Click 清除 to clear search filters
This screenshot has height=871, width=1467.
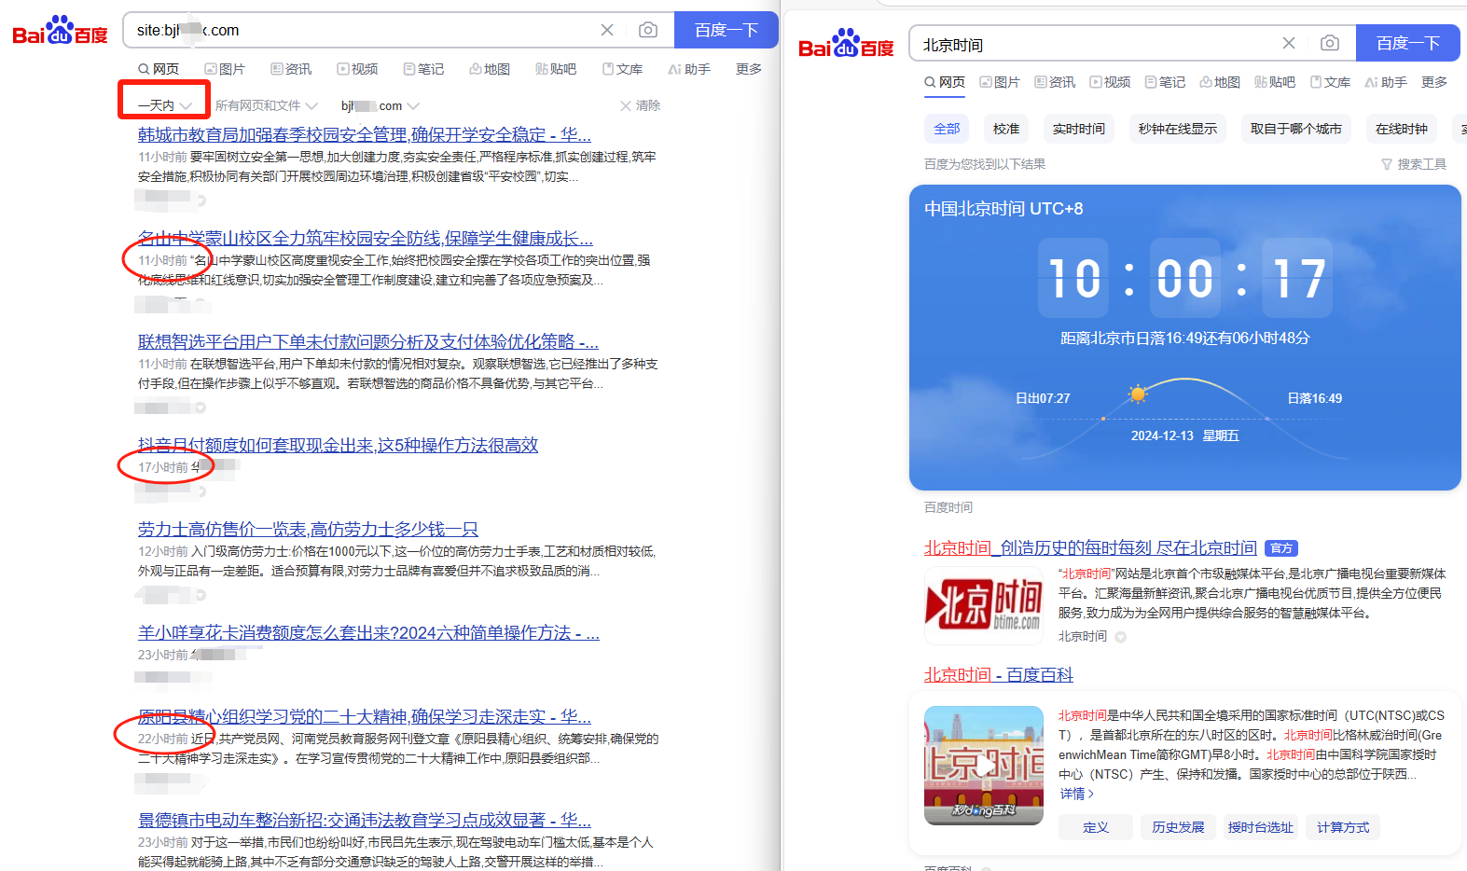point(640,105)
